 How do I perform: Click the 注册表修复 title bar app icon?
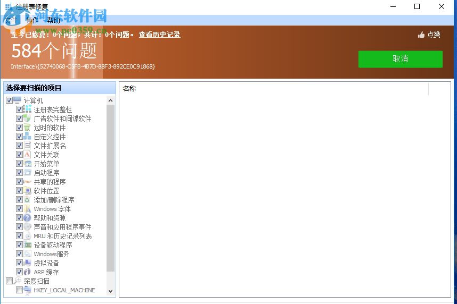tap(9, 6)
